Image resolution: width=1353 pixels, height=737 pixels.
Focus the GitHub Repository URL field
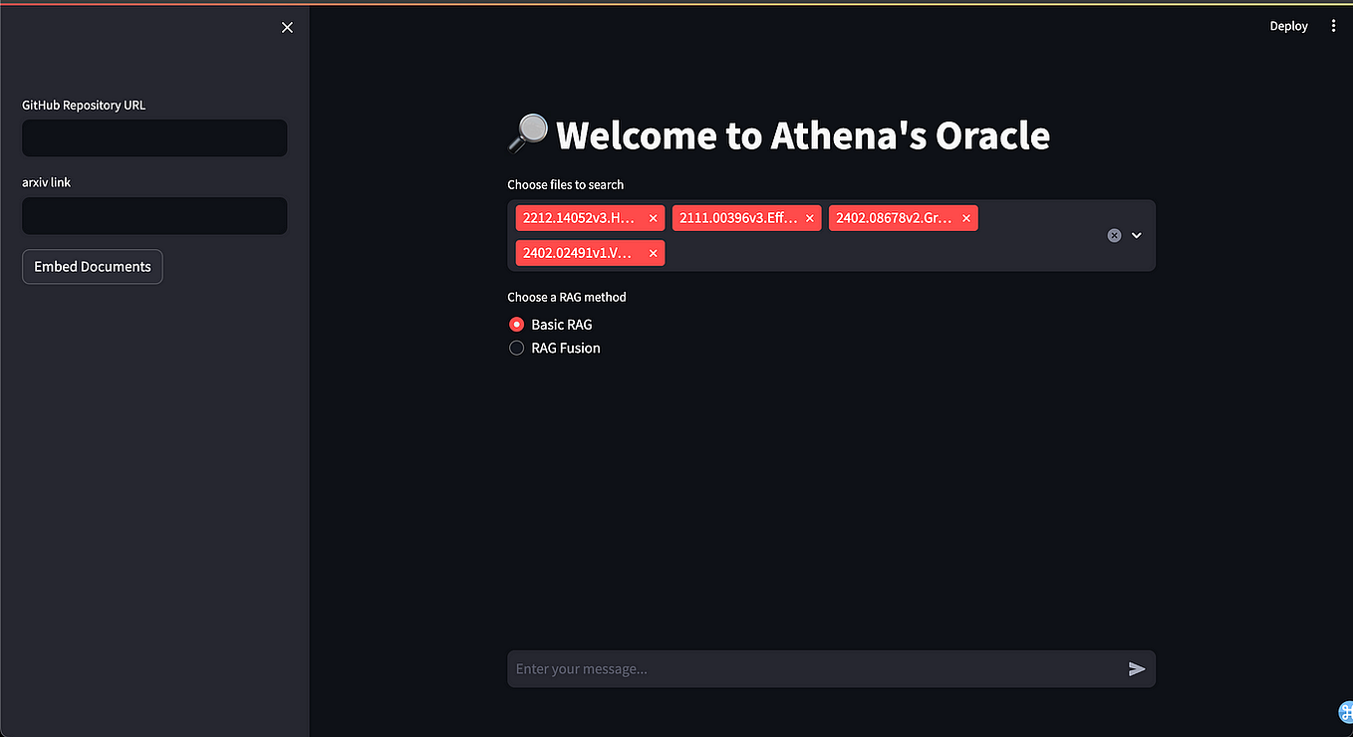point(154,138)
